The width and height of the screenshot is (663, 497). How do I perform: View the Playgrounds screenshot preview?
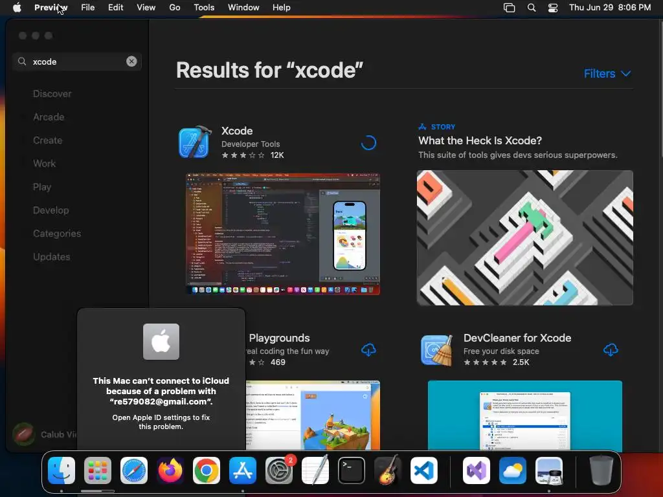313,415
